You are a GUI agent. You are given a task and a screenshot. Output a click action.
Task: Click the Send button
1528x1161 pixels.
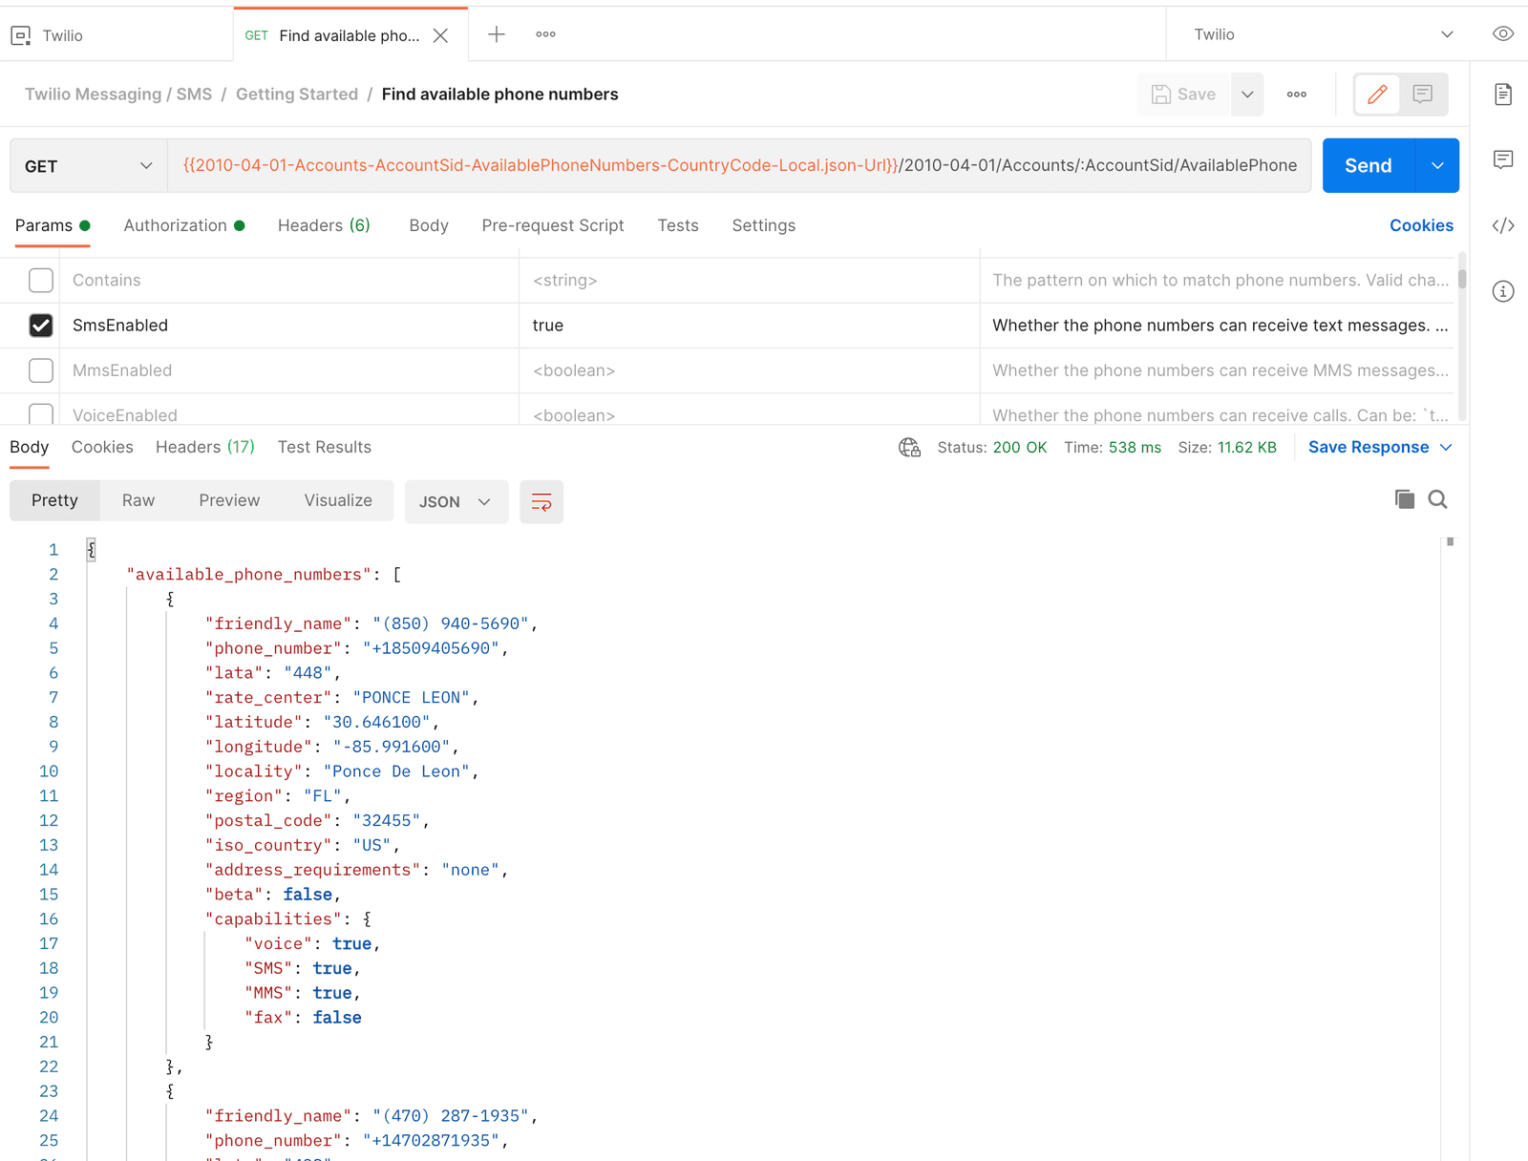1368,164
